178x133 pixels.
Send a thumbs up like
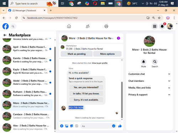point(120,126)
